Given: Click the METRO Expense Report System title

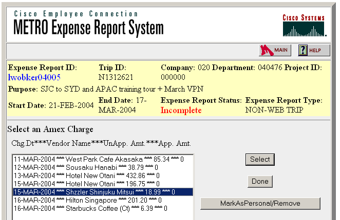Looking at the screenshot, I should (x=88, y=28).
